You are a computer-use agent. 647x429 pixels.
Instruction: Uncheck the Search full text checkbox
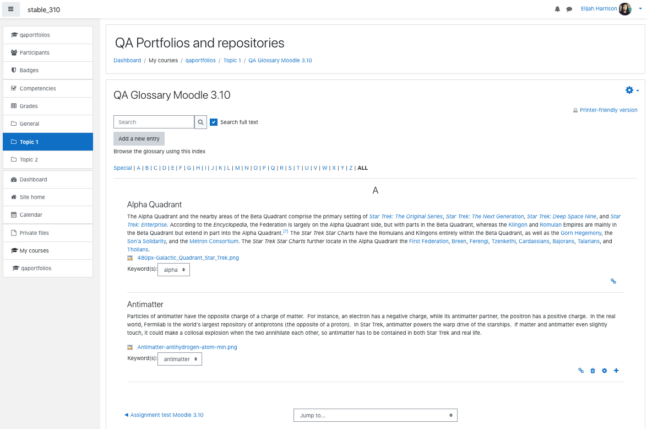click(213, 122)
